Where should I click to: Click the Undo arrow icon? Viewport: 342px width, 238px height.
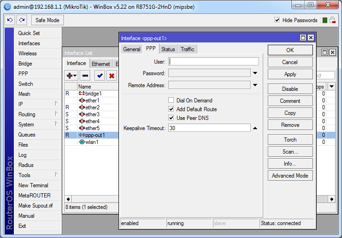click(10, 20)
